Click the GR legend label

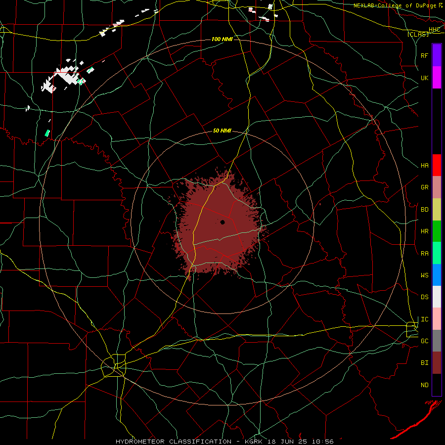coord(425,187)
